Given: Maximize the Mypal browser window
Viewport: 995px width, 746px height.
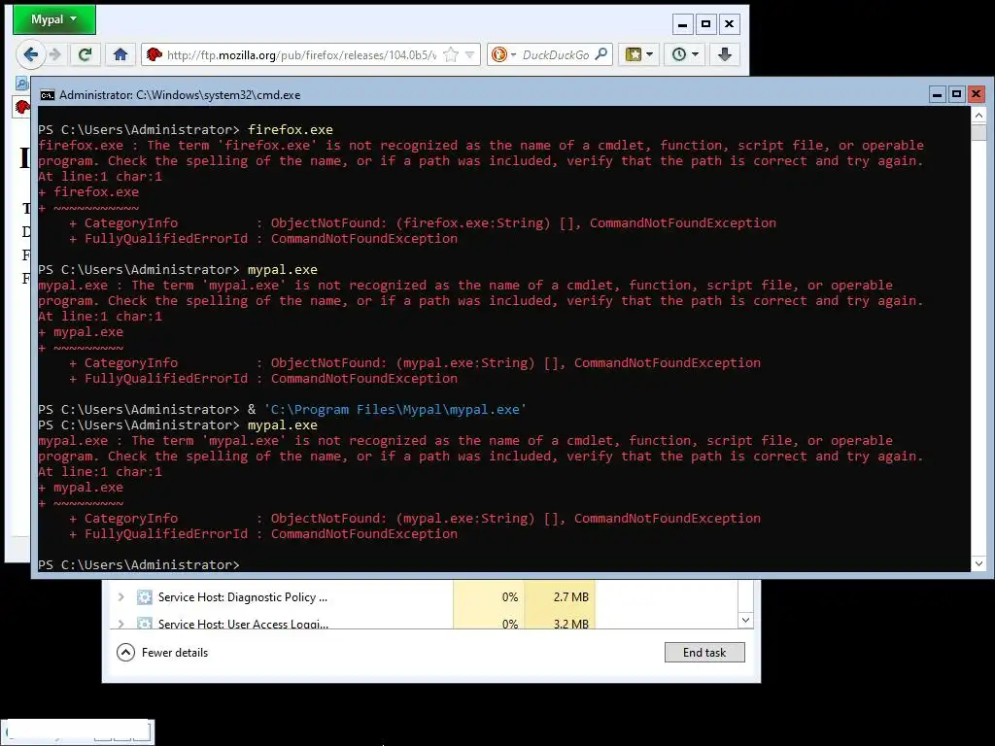Looking at the screenshot, I should pyautogui.click(x=705, y=24).
